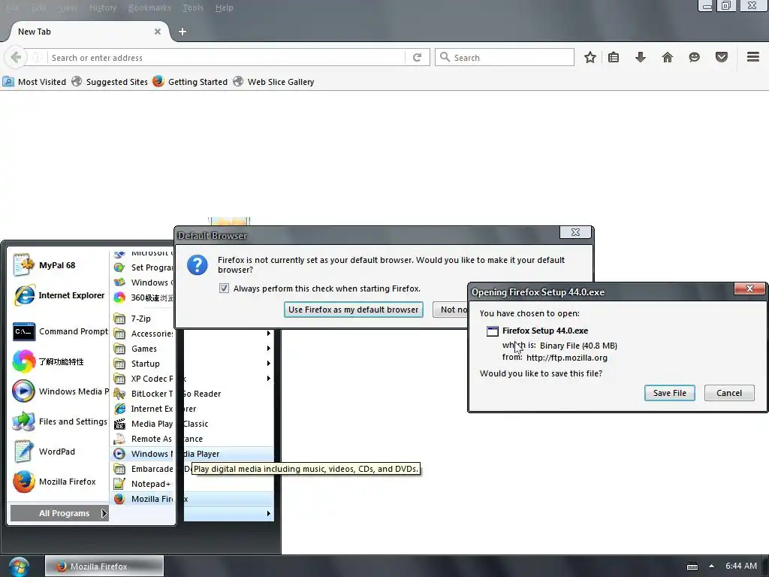769x577 pixels.
Task: Click Save File button
Action: point(669,393)
